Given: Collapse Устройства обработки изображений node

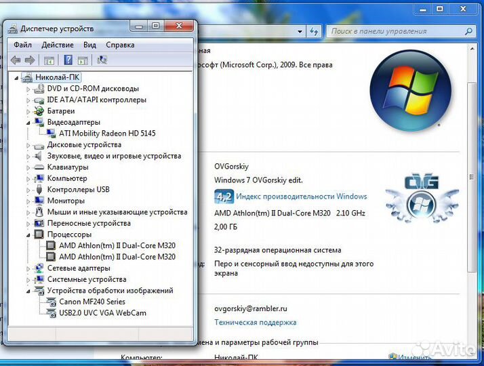Looking at the screenshot, I should 28,291.
